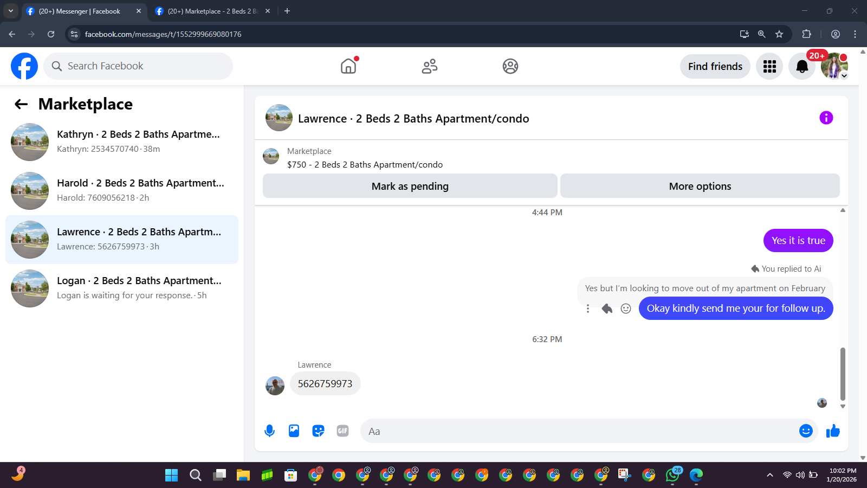Open Harold's marketplace conversation
The height and width of the screenshot is (488, 867).
pyautogui.click(x=122, y=191)
